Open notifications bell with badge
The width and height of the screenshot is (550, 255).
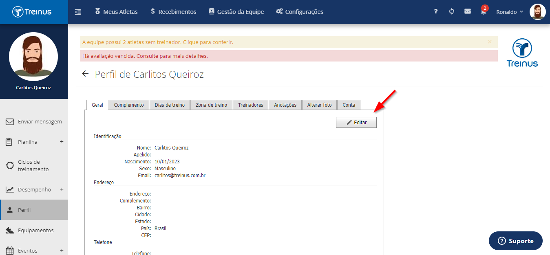[484, 11]
